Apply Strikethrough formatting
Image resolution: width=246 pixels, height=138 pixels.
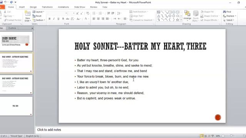tap(68, 19)
